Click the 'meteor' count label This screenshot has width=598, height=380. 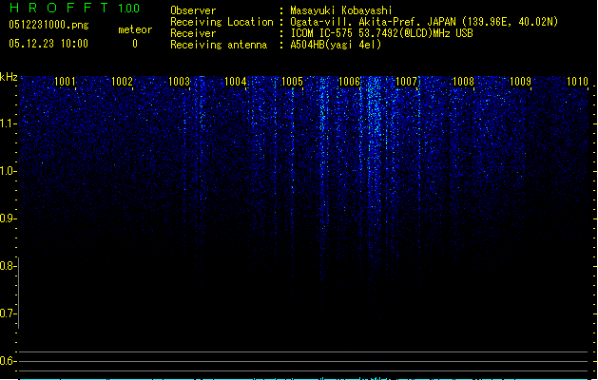[135, 29]
